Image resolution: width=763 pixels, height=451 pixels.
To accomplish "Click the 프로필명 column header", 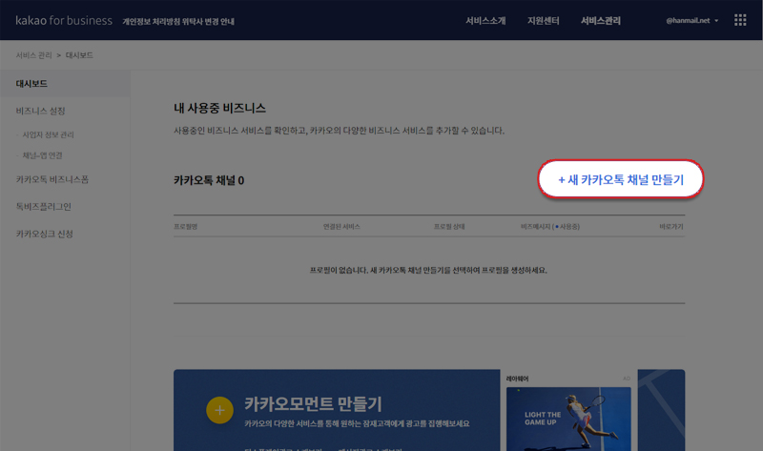I will click(185, 227).
